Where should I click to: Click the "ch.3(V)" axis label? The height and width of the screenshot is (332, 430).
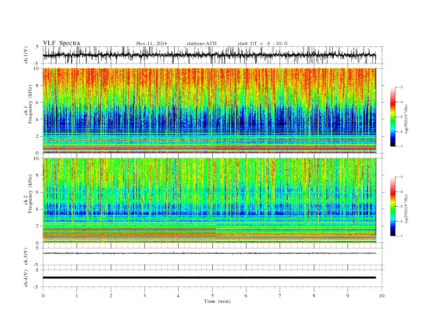[x=26, y=257]
